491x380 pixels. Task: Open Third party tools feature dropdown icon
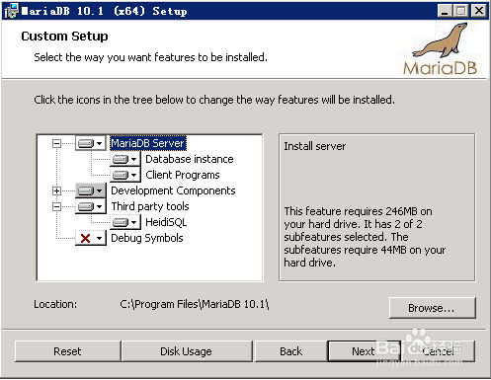click(x=91, y=206)
